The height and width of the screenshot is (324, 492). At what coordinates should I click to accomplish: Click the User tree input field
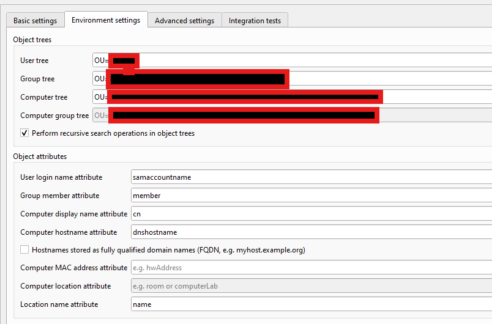click(292, 60)
